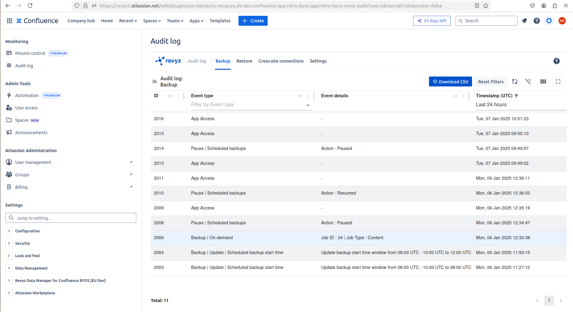Open the notifications icon in header
Screen dimensions: 573x312
pyautogui.click(x=524, y=21)
